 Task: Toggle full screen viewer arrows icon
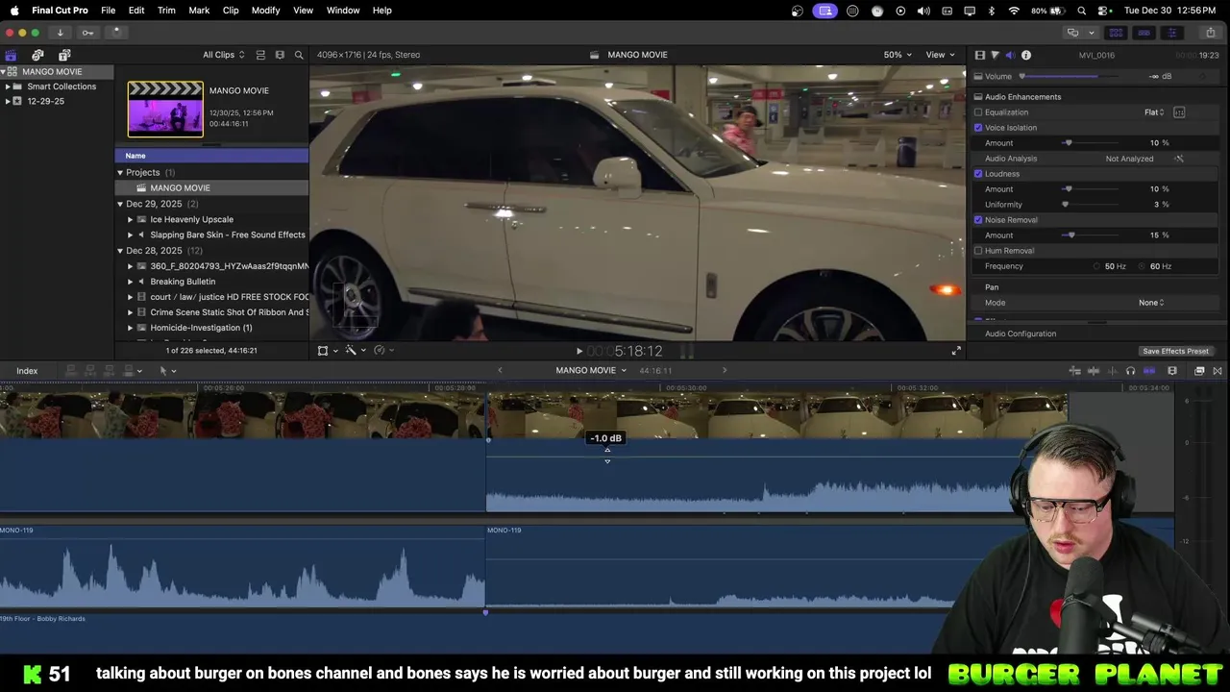956,351
